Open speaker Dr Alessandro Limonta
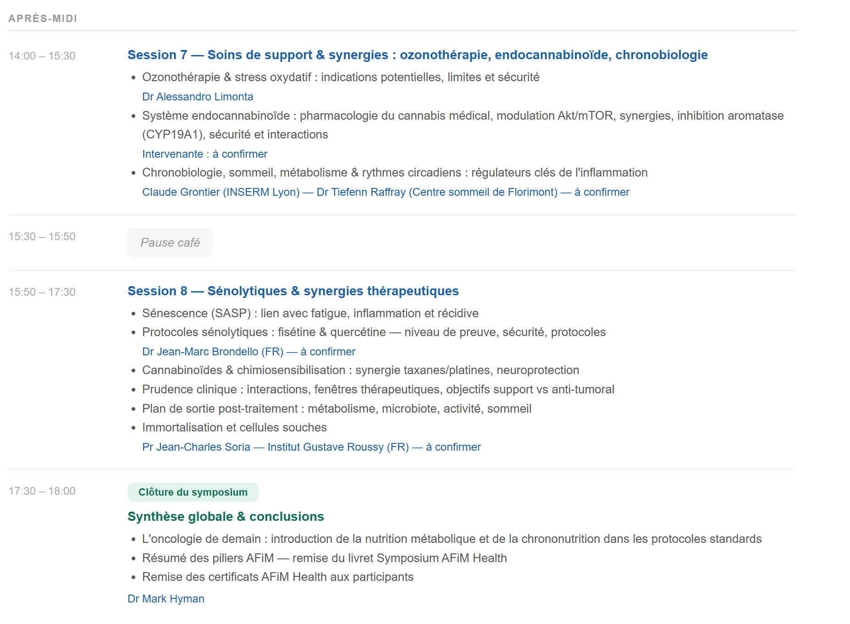 (x=198, y=97)
